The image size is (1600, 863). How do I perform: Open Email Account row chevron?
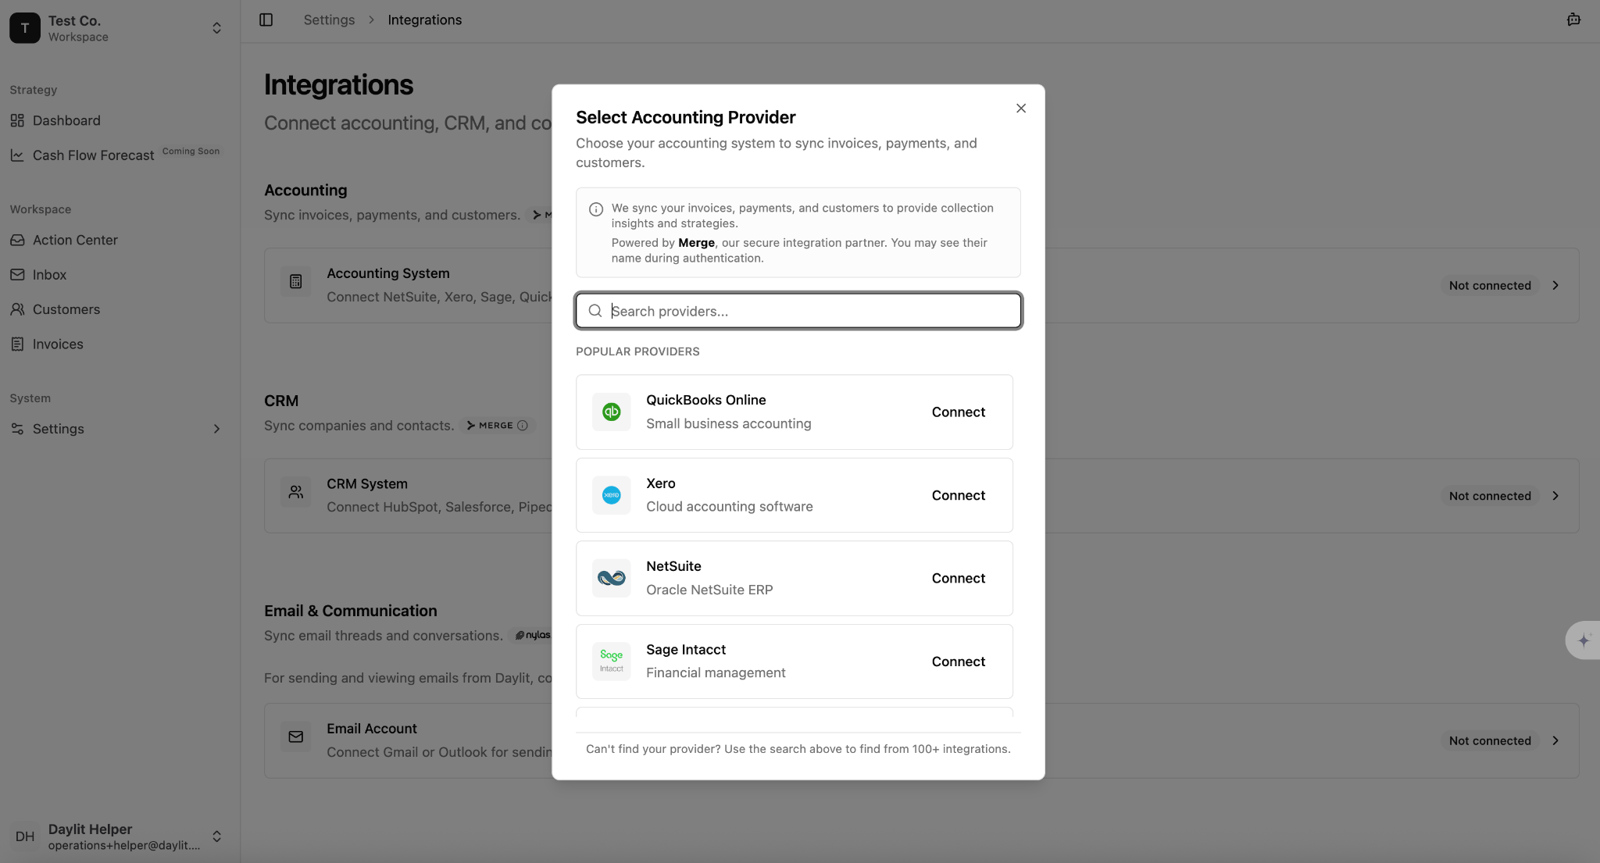[1555, 740]
